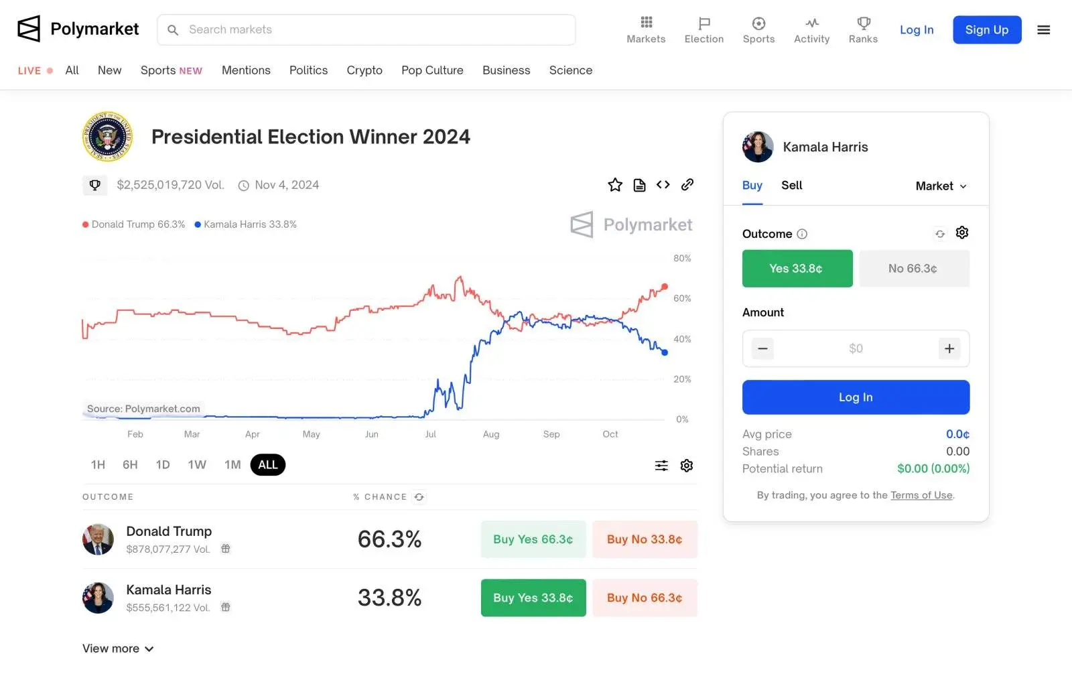1072x676 pixels.
Task: Click the star icon to favorite market
Action: (x=615, y=185)
